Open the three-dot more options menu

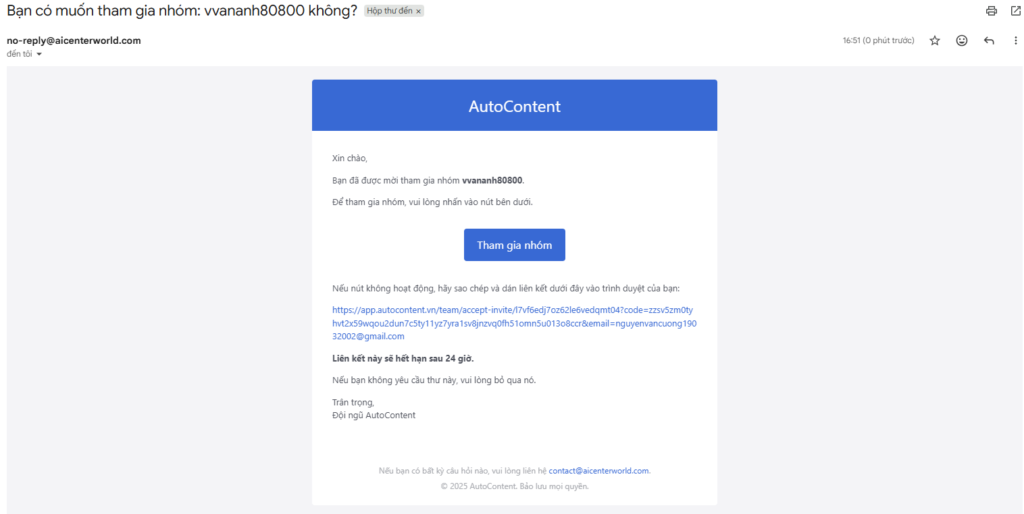point(1015,40)
